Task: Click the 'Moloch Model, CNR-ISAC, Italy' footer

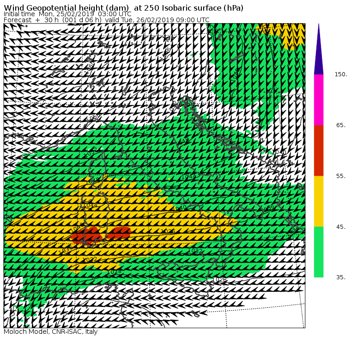Action: [x=51, y=332]
